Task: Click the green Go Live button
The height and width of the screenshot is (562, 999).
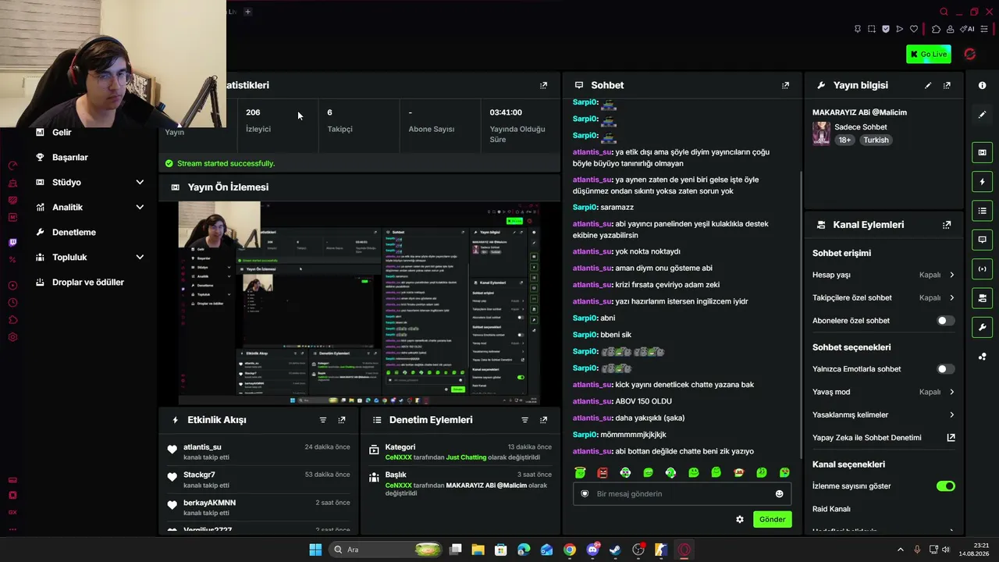Action: [x=928, y=54]
